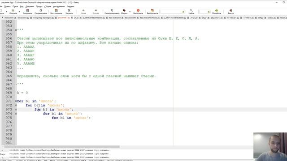Click the clear icon inside goto-line field
287x161 pixels.
(209, 12)
